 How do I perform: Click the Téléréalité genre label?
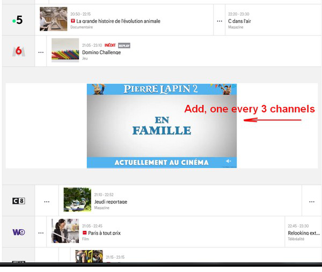pyautogui.click(x=296, y=239)
